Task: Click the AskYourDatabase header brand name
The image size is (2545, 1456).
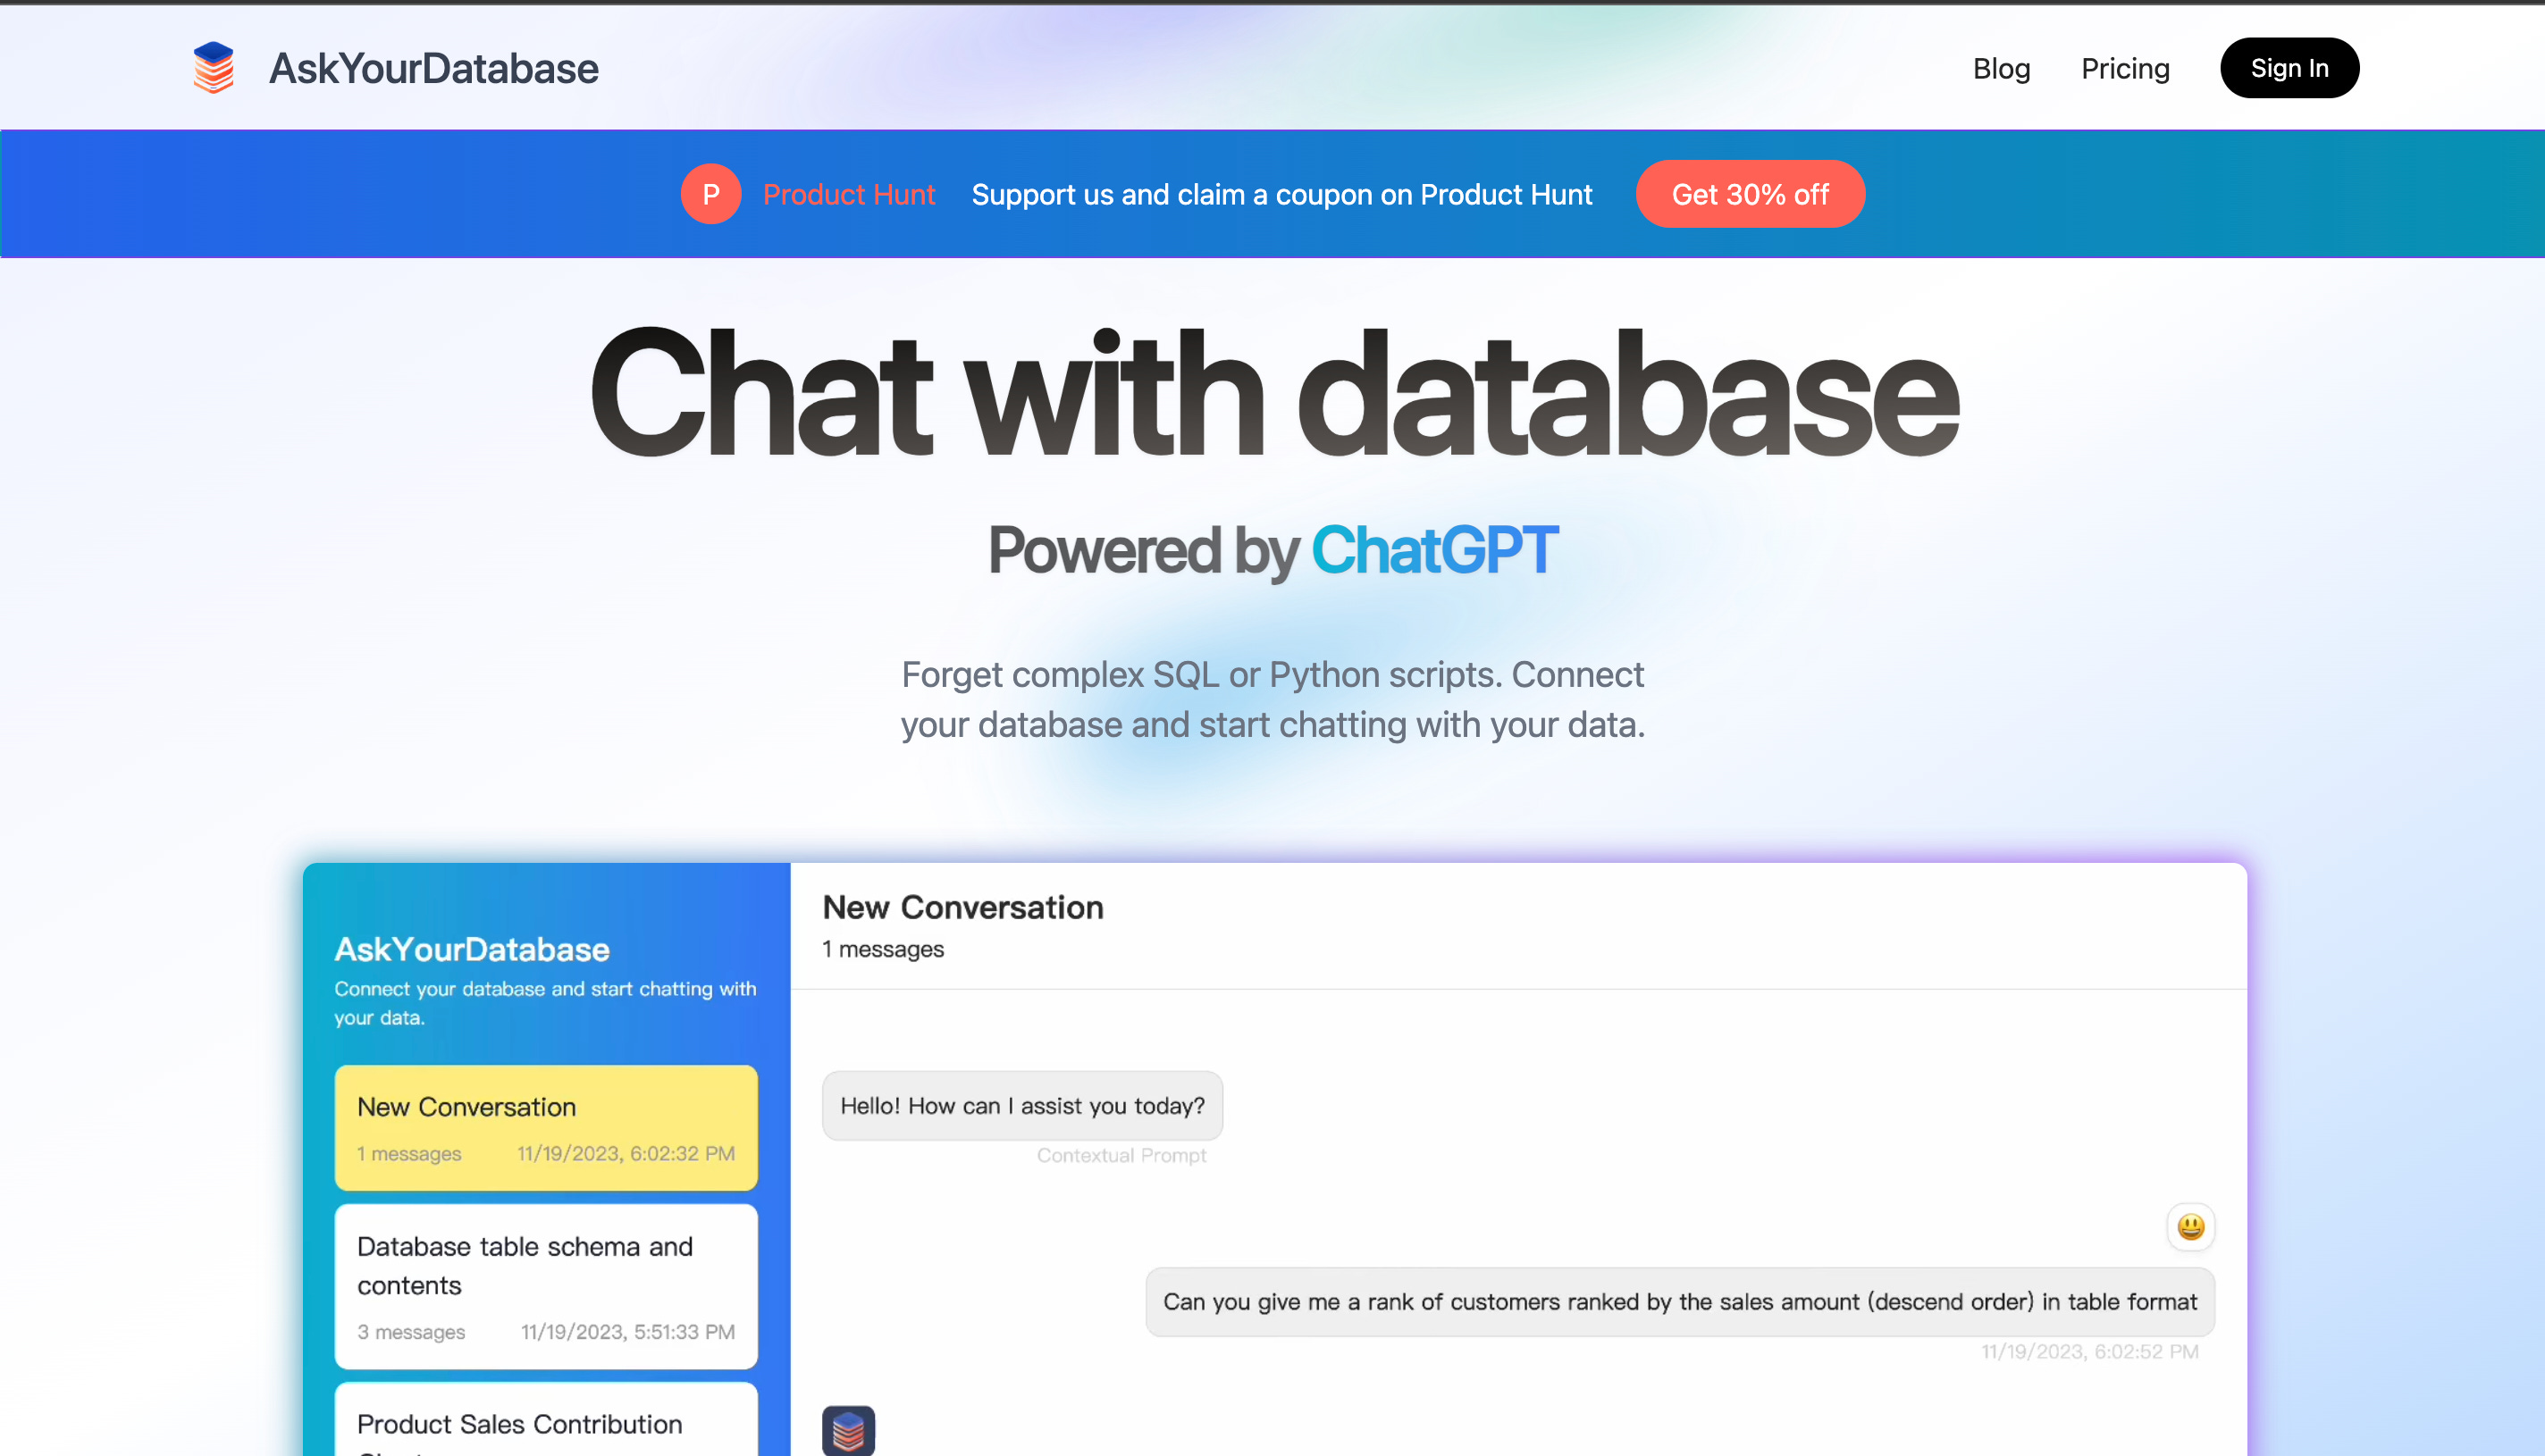Action: (x=433, y=68)
